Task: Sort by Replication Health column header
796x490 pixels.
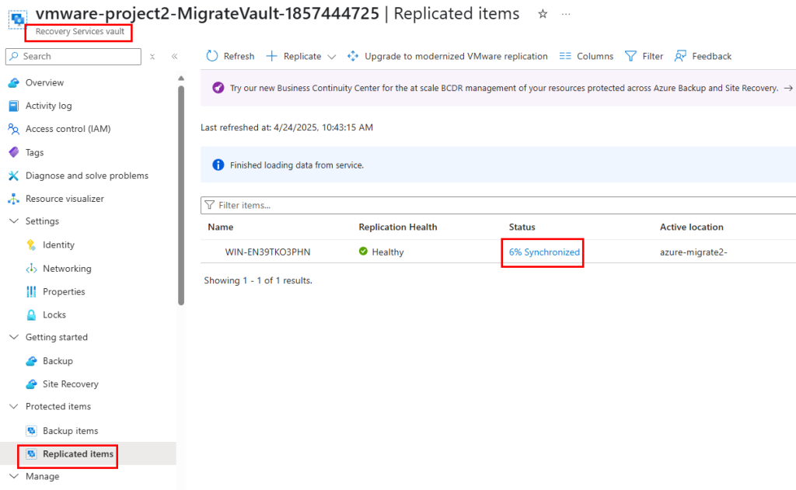Action: point(398,227)
